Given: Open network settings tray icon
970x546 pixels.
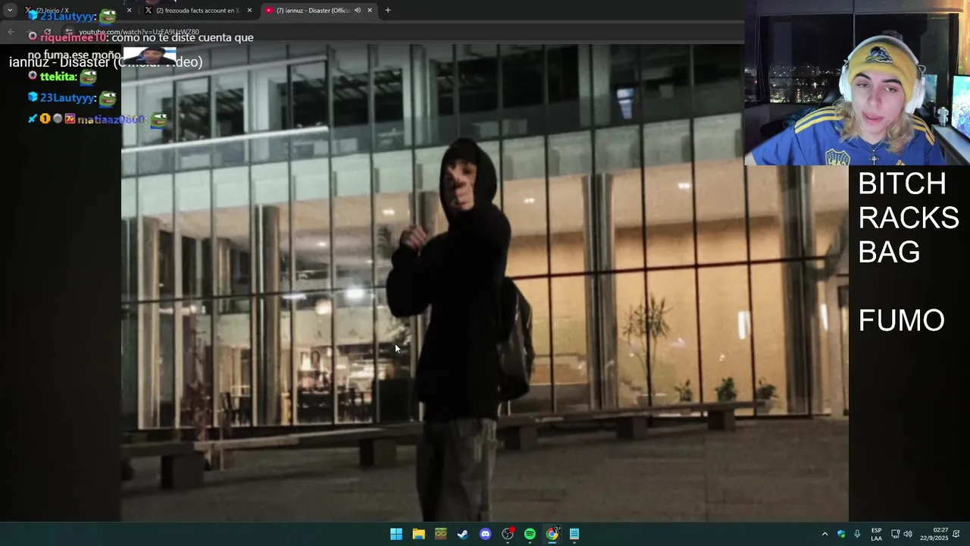Looking at the screenshot, I should tap(895, 534).
